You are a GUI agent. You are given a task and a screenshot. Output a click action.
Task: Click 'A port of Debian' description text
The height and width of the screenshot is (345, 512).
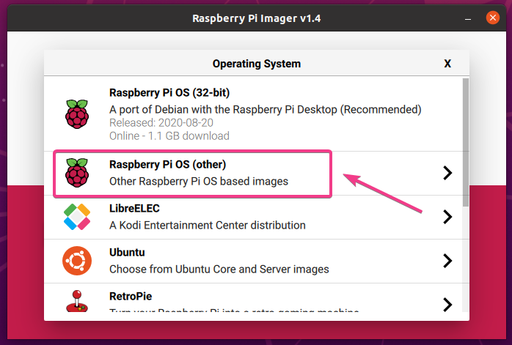pos(265,110)
